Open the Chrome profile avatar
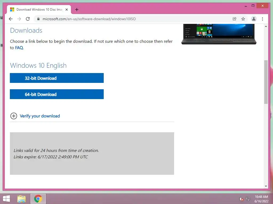 (x=254, y=19)
